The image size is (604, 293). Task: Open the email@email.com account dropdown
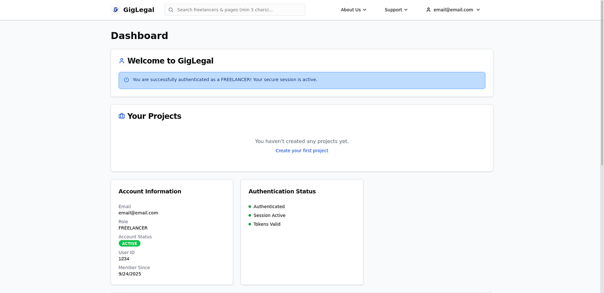tap(453, 9)
